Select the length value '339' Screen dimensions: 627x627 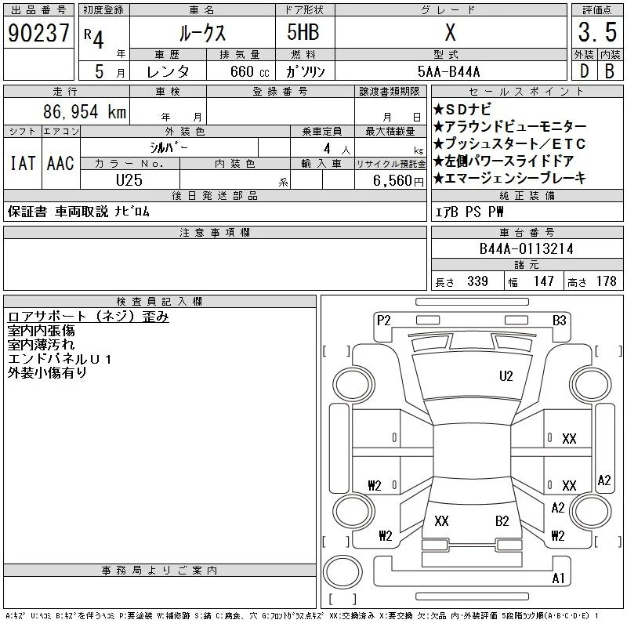pyautogui.click(x=477, y=281)
